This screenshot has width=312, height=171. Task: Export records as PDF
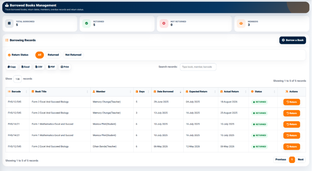tap(52, 67)
